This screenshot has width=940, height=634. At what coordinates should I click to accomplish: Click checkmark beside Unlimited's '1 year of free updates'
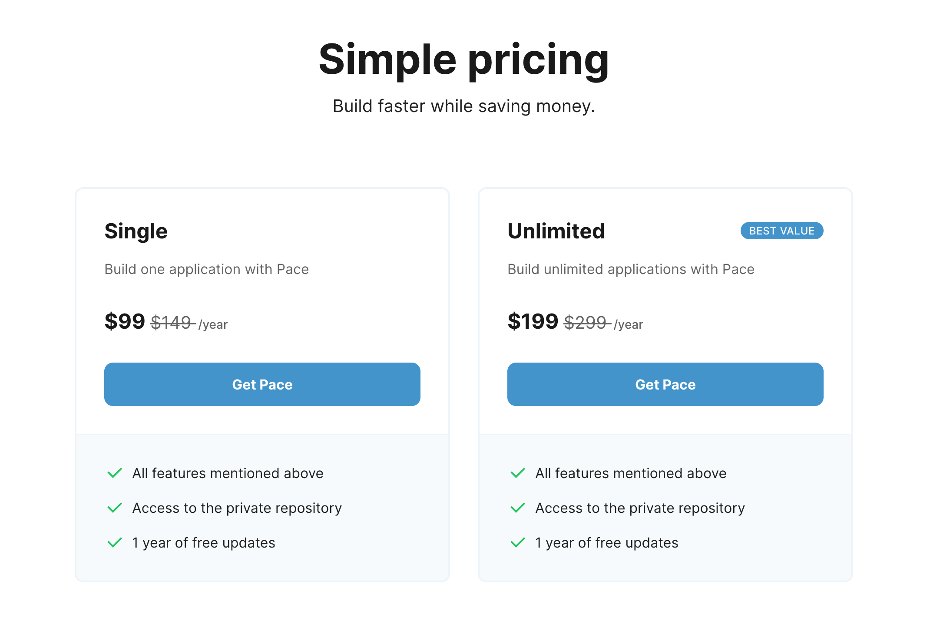[518, 542]
